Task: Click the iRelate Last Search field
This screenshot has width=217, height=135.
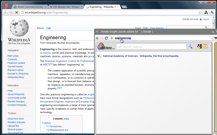Action: pos(151,47)
